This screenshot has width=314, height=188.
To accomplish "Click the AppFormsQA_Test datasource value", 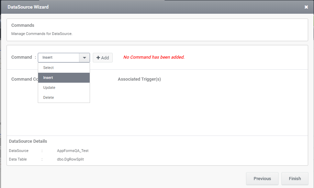I will 73,151.
